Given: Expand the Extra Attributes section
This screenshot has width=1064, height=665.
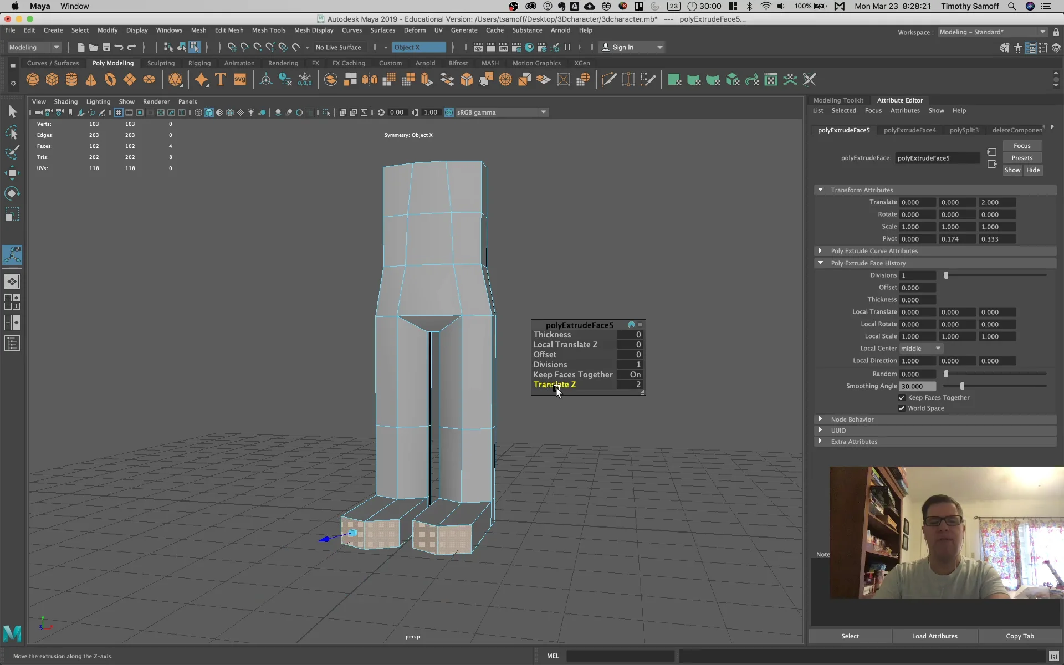Looking at the screenshot, I should pyautogui.click(x=820, y=441).
